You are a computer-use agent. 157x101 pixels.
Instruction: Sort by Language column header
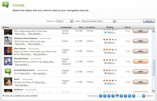[66, 27]
